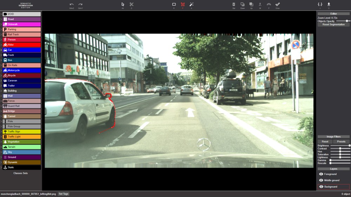Select the scissors cut tool

(132, 4)
